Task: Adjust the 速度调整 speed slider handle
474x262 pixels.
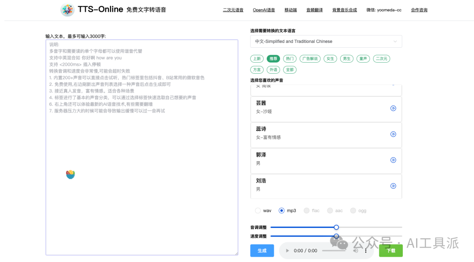Action: pos(336,236)
